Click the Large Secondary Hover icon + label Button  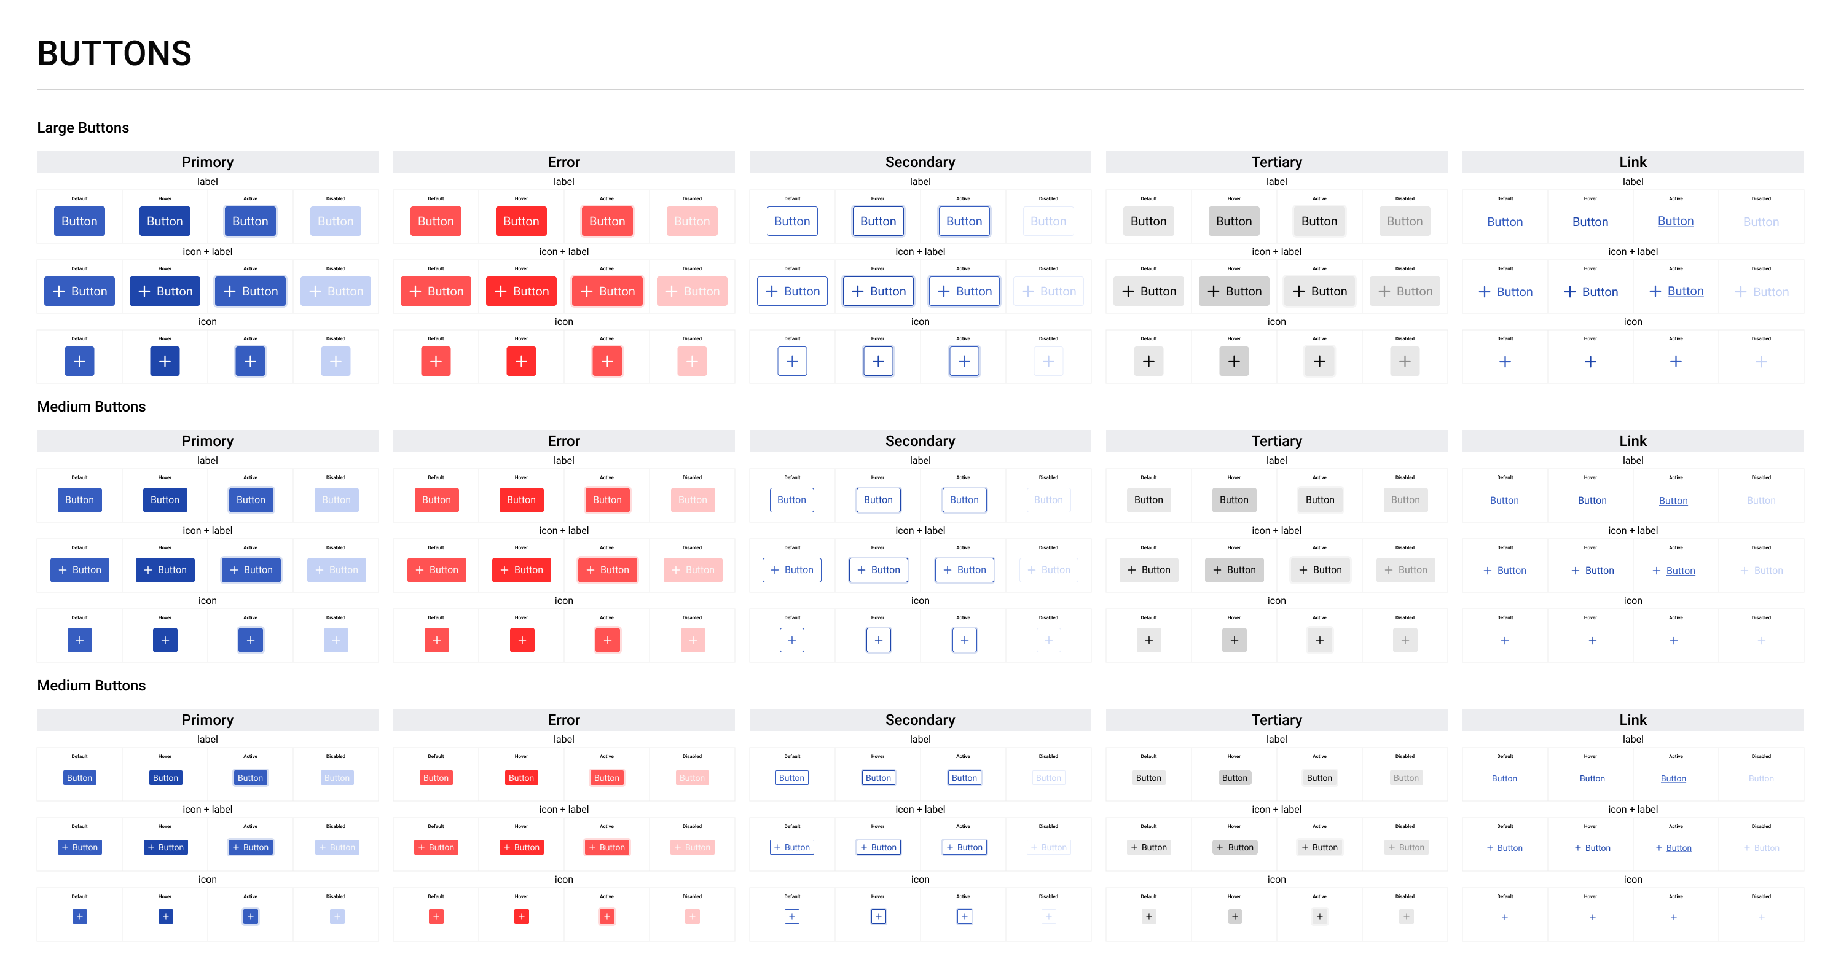click(x=877, y=291)
